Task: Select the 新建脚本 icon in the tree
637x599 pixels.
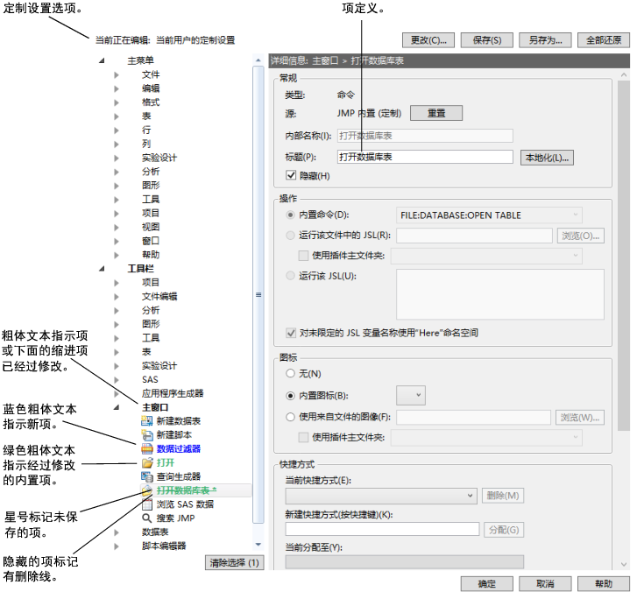Action: (146, 435)
